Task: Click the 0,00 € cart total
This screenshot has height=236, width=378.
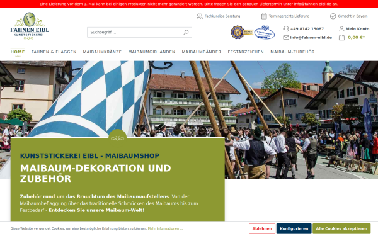Action: click(356, 37)
